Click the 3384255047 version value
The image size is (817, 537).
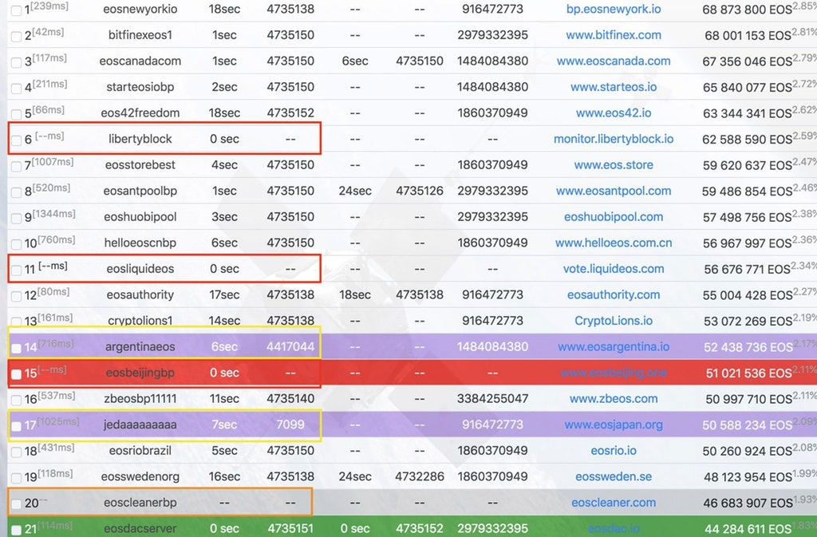pyautogui.click(x=492, y=399)
